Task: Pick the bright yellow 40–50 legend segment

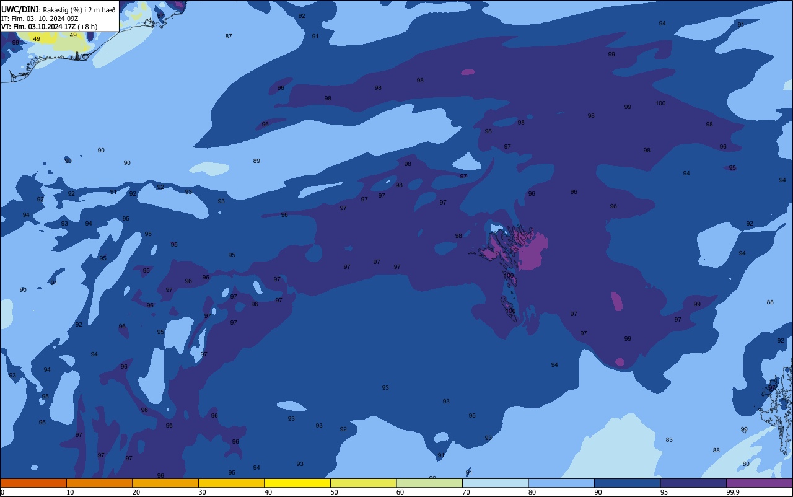Action: [x=297, y=483]
